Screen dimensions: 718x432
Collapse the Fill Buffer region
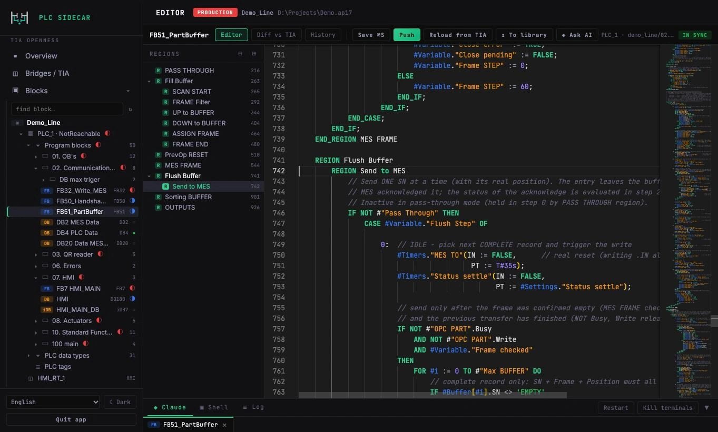[x=149, y=81]
